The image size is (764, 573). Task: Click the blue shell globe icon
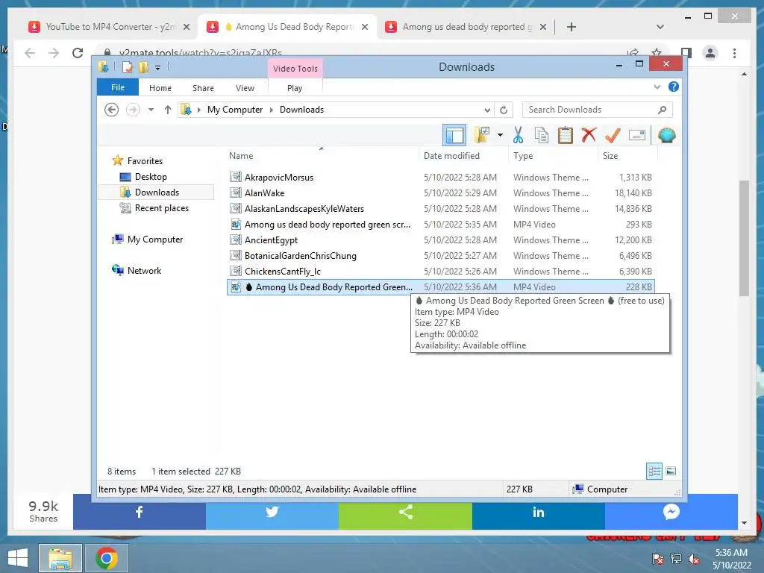click(666, 135)
